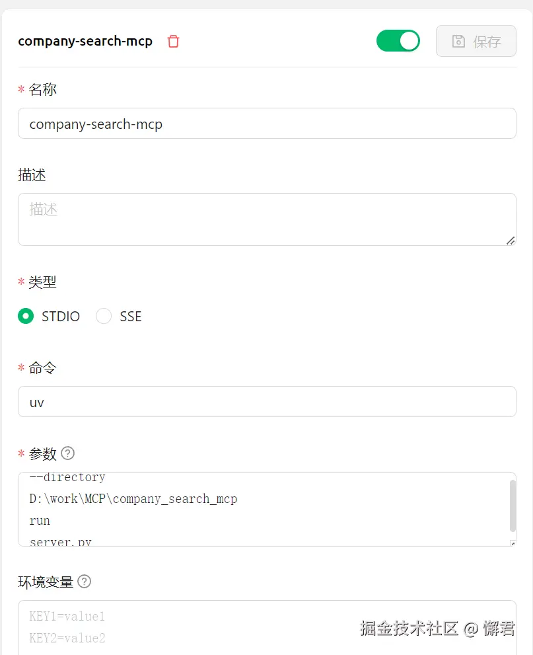Select the STDIO type radio button
The image size is (533, 655).
click(x=26, y=316)
